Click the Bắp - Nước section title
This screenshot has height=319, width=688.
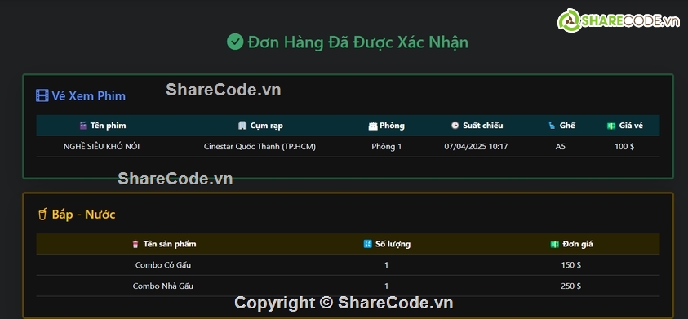83,214
